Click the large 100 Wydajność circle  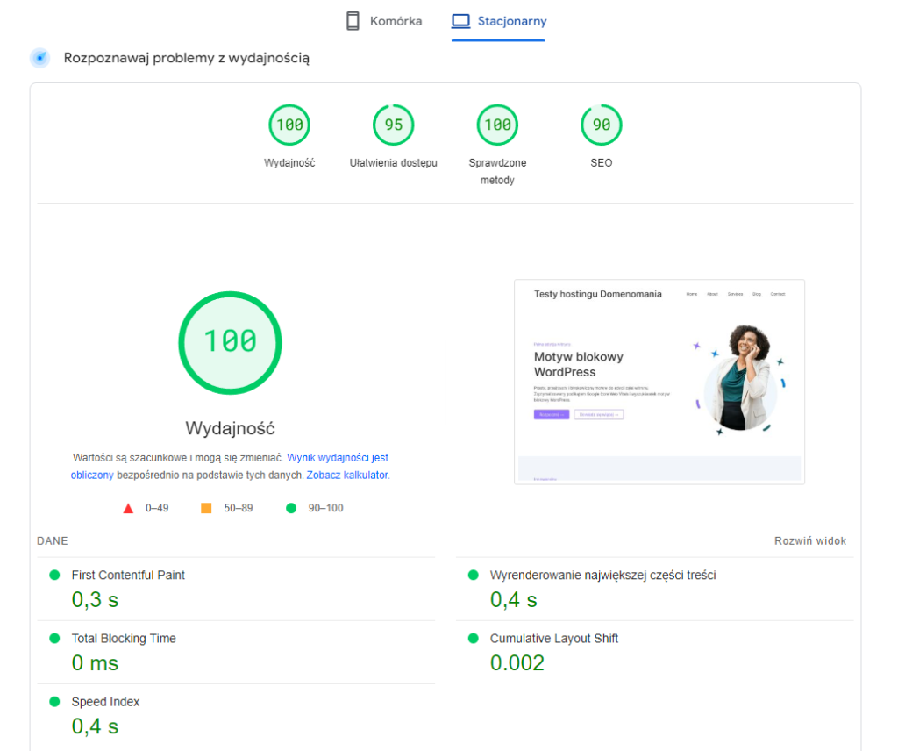(230, 342)
